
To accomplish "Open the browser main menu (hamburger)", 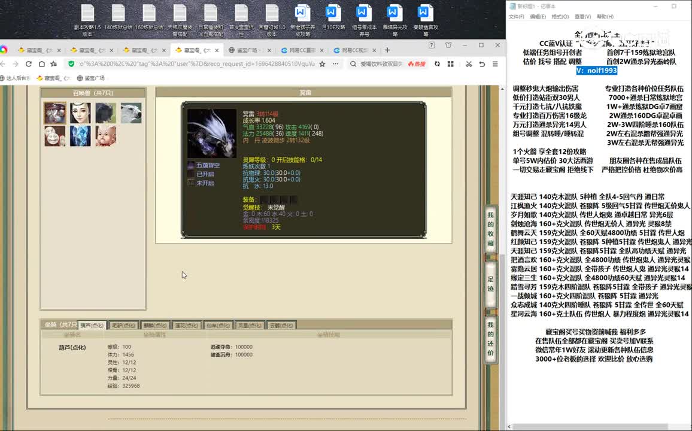I will (x=495, y=64).
